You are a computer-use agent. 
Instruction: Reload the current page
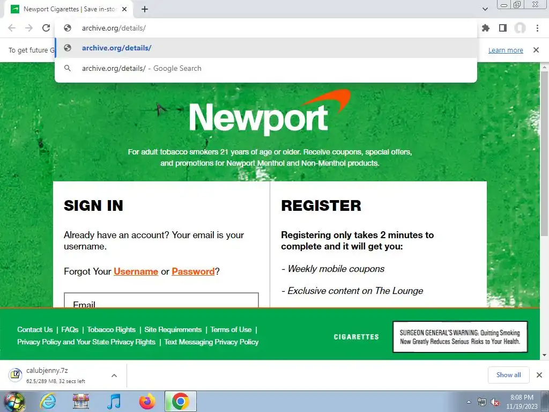(46, 28)
